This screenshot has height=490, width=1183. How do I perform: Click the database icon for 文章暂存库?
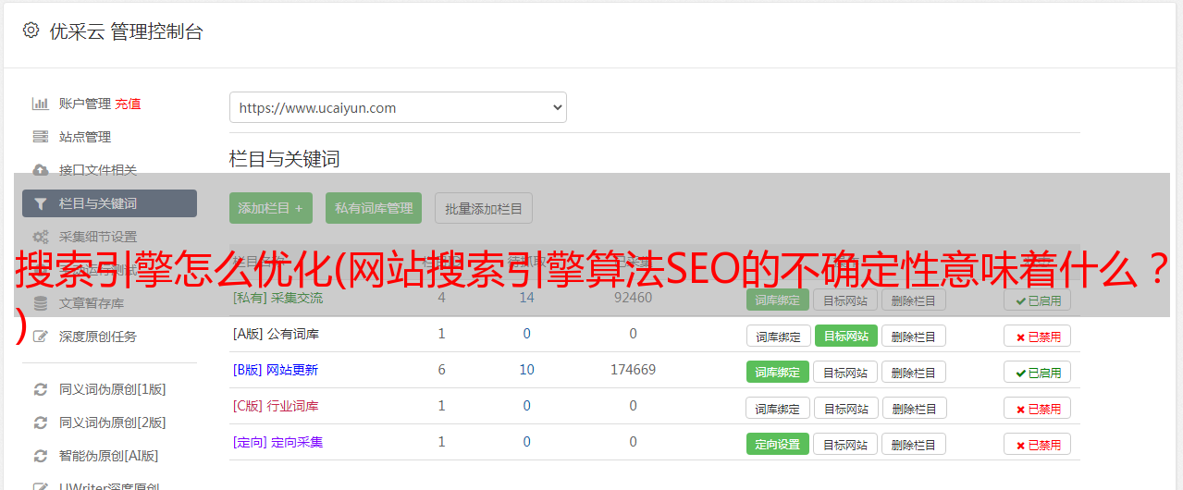point(40,303)
